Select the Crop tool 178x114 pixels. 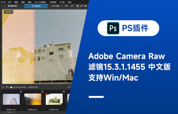[x=78, y=6]
